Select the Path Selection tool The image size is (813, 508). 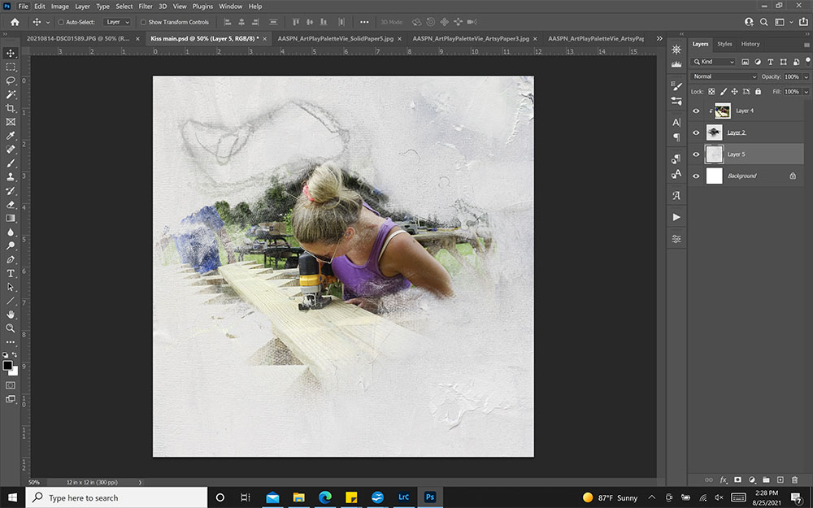[x=11, y=287]
